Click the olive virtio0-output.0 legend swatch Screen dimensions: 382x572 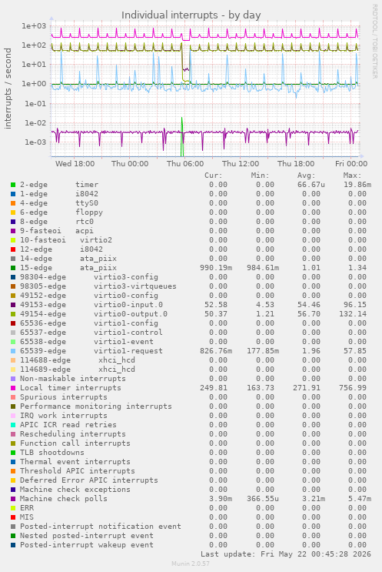(13, 314)
